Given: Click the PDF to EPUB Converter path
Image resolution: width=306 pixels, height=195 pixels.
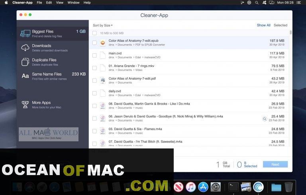Looking at the screenshot, I should click(150, 45).
